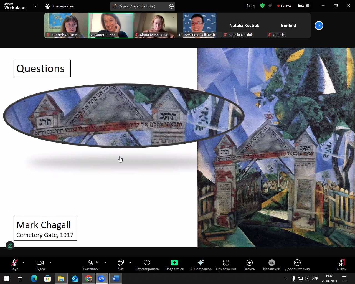Image resolution: width=355 pixels, height=284 pixels.
Task: Expand audio options arrow next to Звук
Action: [x=23, y=263]
